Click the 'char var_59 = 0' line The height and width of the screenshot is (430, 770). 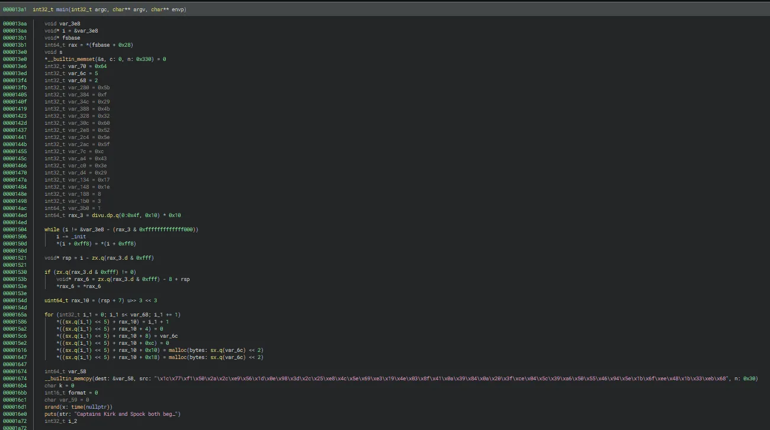point(67,400)
